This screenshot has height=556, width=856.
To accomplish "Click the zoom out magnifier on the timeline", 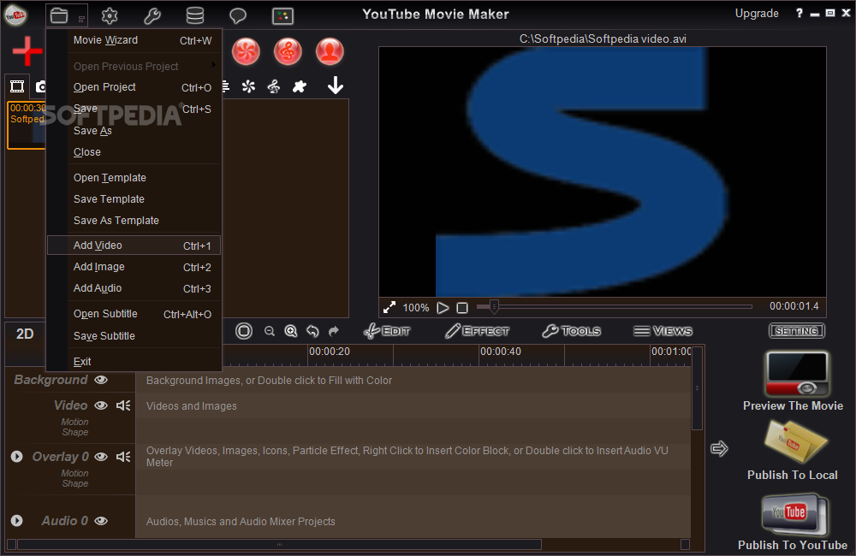I will [x=269, y=331].
